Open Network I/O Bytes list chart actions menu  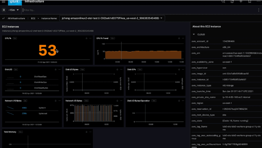coord(59,101)
